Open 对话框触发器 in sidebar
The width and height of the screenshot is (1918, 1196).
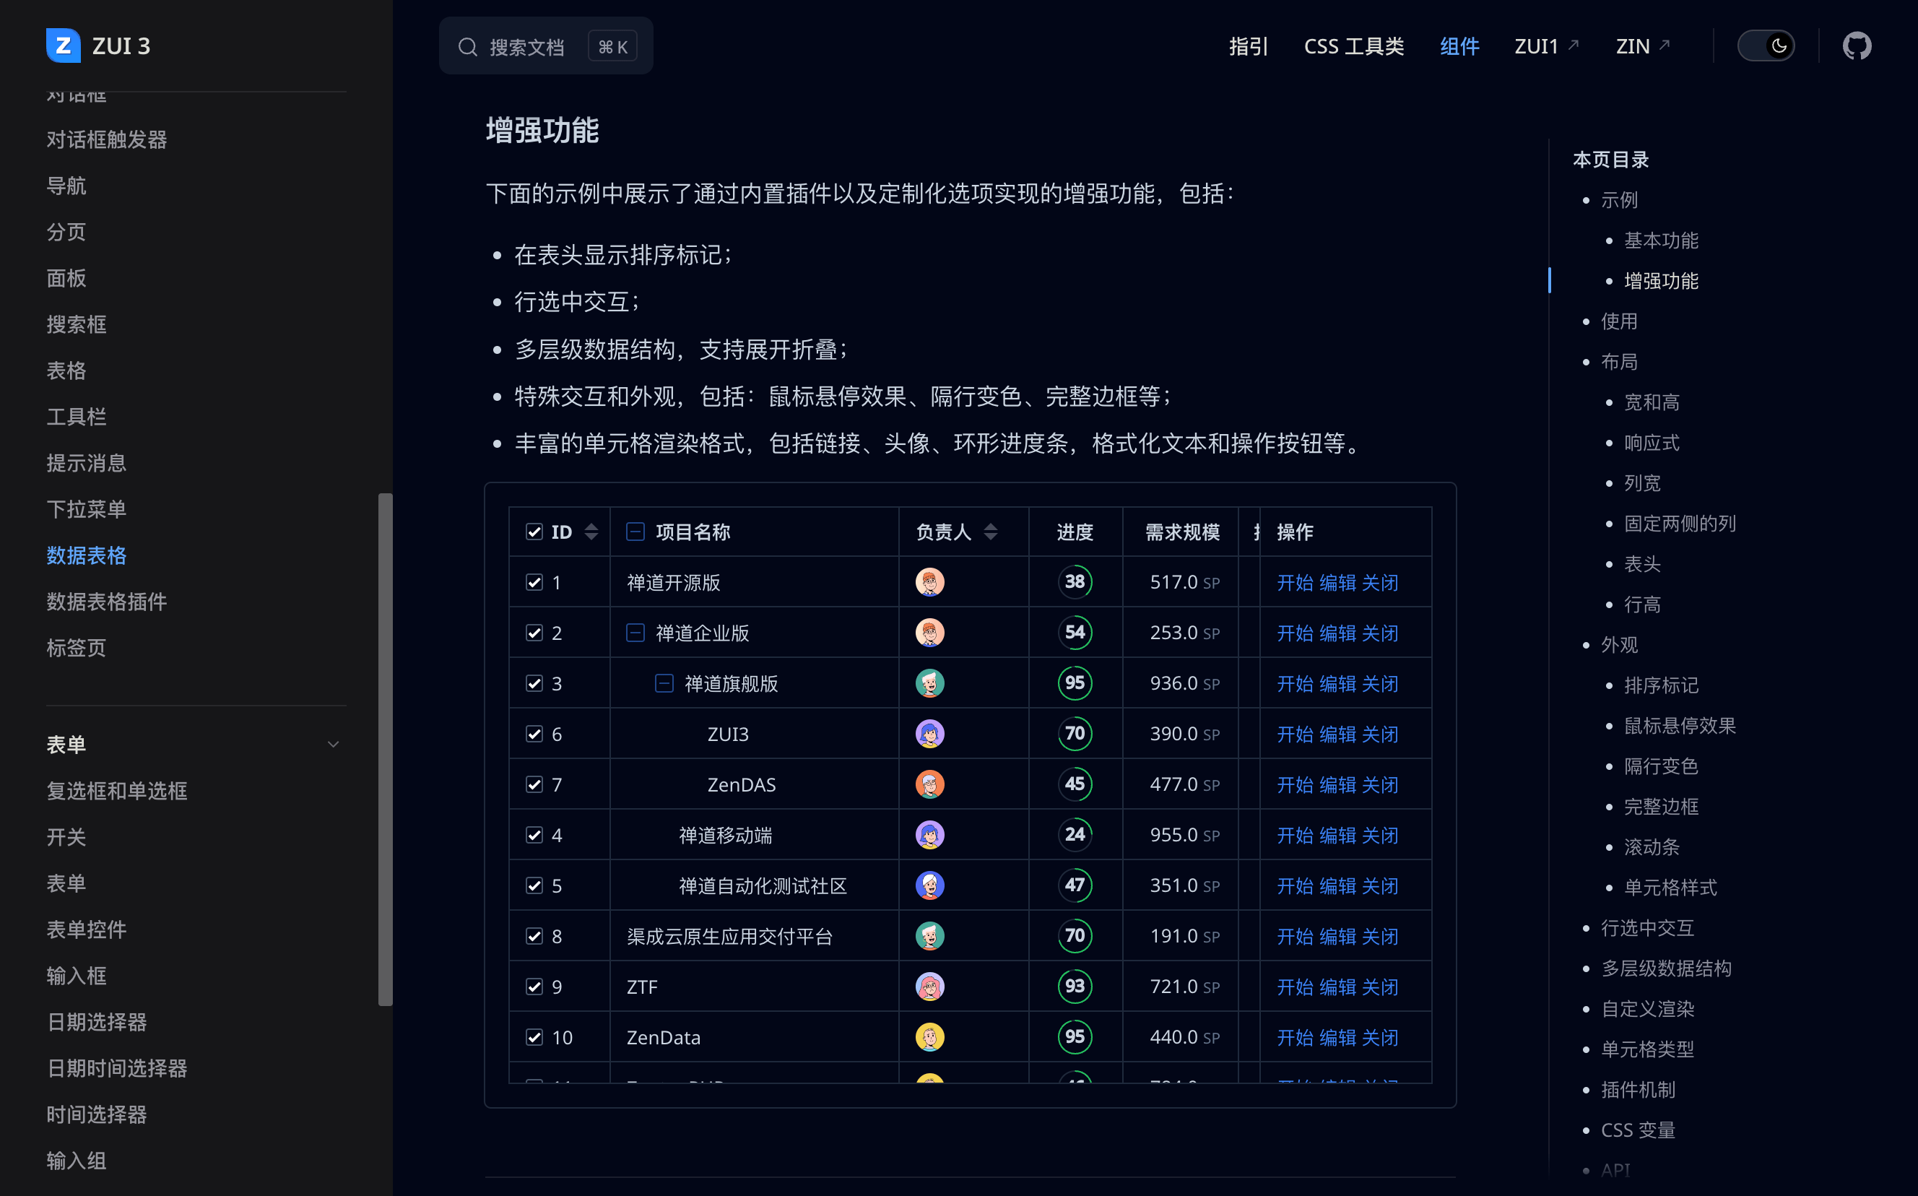click(107, 140)
